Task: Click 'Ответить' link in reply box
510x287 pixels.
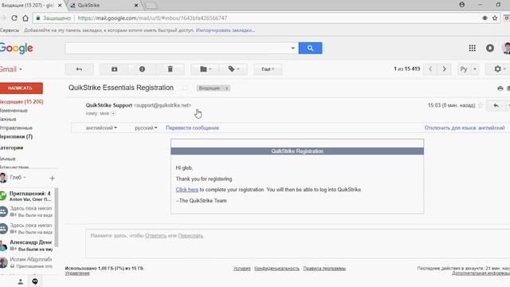Action: tap(156, 236)
